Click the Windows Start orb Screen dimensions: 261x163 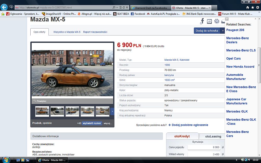click(6, 160)
